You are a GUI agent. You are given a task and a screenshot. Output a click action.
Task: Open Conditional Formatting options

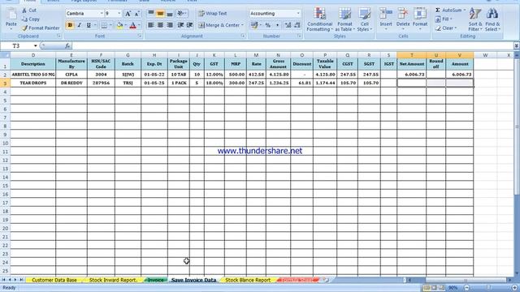(x=319, y=19)
